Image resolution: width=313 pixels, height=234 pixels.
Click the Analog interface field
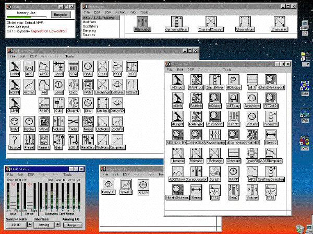[44, 225]
